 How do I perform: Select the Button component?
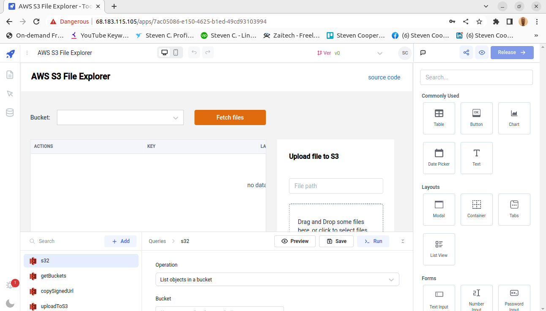tap(477, 118)
